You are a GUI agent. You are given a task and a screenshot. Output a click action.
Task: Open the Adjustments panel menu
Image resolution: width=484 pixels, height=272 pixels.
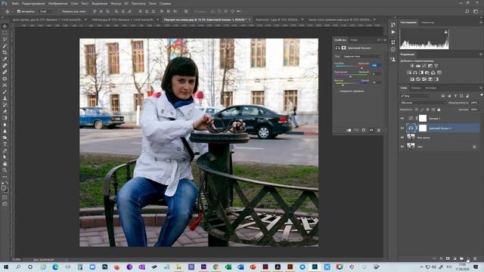tap(481, 54)
